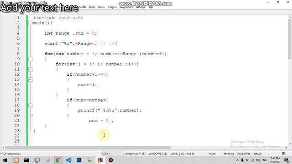292x164 pixels.
Task: Click the Line 6, Col 31 status entry
Action: (x=182, y=154)
